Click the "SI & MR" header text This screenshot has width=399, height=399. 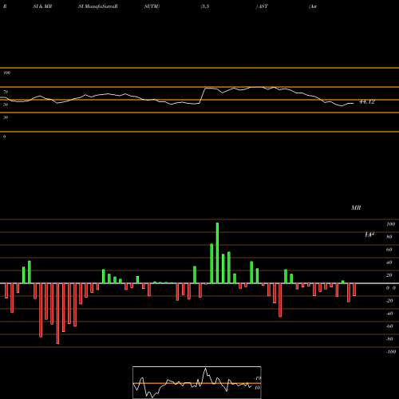[42, 6]
